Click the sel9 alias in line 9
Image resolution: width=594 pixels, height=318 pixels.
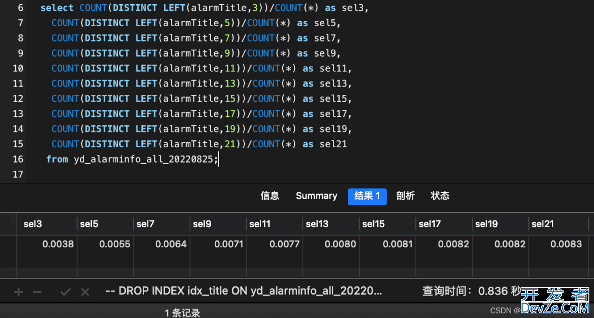pos(325,53)
